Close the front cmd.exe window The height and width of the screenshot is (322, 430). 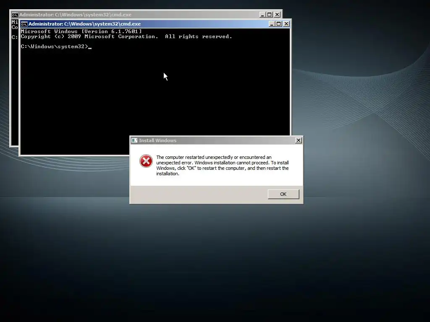point(286,24)
